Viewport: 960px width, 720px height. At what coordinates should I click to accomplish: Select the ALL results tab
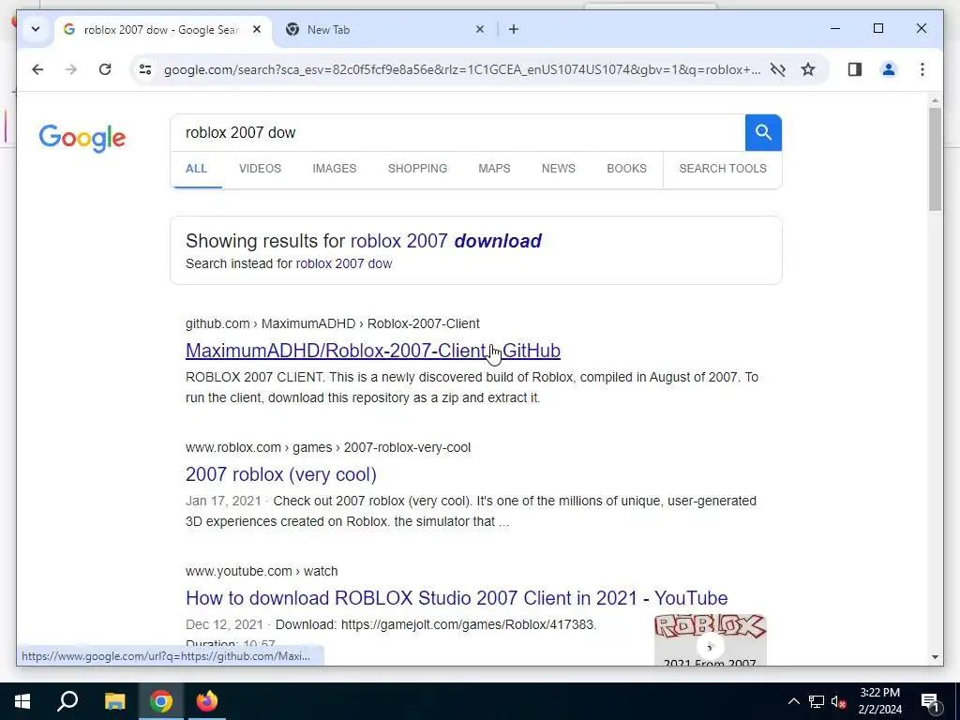pos(196,169)
